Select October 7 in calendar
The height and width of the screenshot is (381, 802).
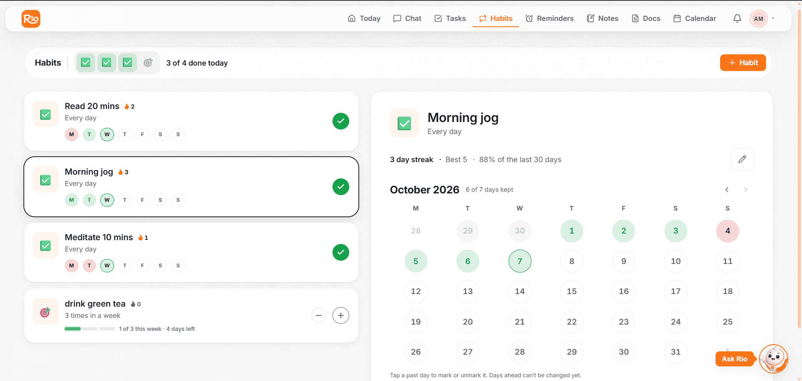pos(520,261)
